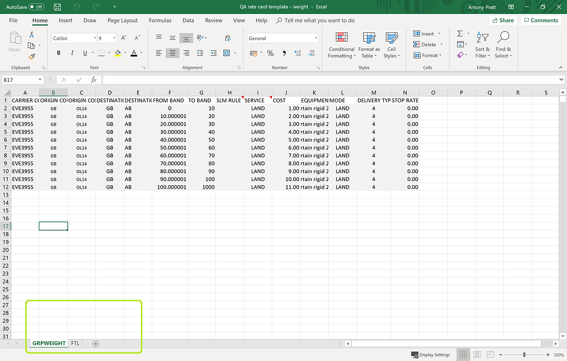
Task: Open Cell Styles dropdown
Action: [x=392, y=45]
